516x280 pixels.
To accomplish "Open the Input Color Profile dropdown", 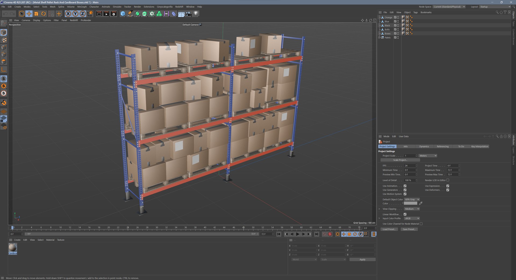I will (412, 218).
